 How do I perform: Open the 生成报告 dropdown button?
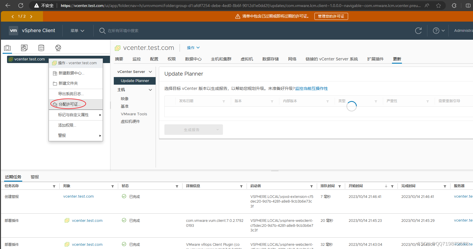pyautogui.click(x=194, y=130)
